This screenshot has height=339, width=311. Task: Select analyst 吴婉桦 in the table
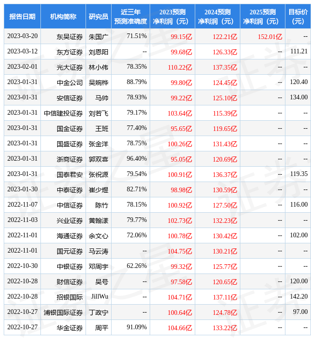(99, 82)
